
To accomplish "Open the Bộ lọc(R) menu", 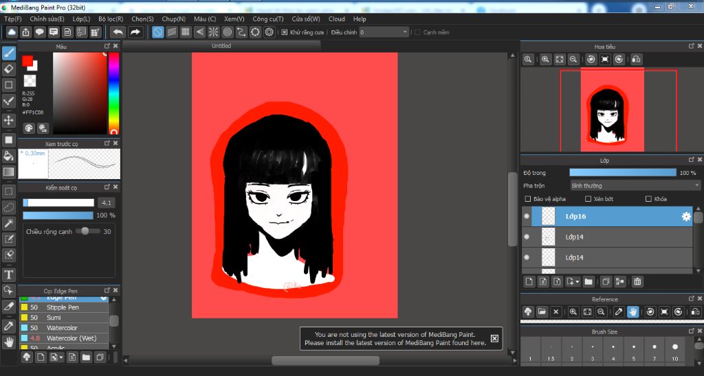I will point(111,19).
